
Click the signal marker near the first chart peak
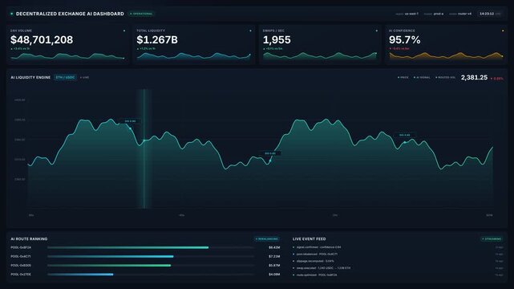pos(130,128)
